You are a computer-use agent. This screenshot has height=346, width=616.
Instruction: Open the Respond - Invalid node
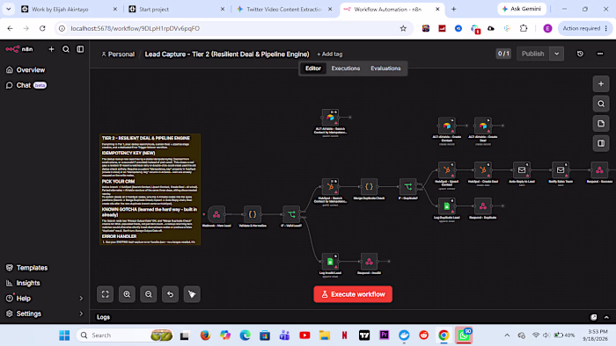[x=369, y=262]
